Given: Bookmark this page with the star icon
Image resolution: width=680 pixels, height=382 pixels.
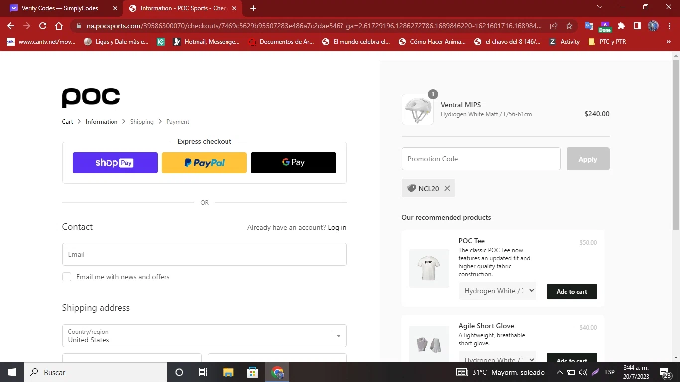Looking at the screenshot, I should pyautogui.click(x=569, y=26).
